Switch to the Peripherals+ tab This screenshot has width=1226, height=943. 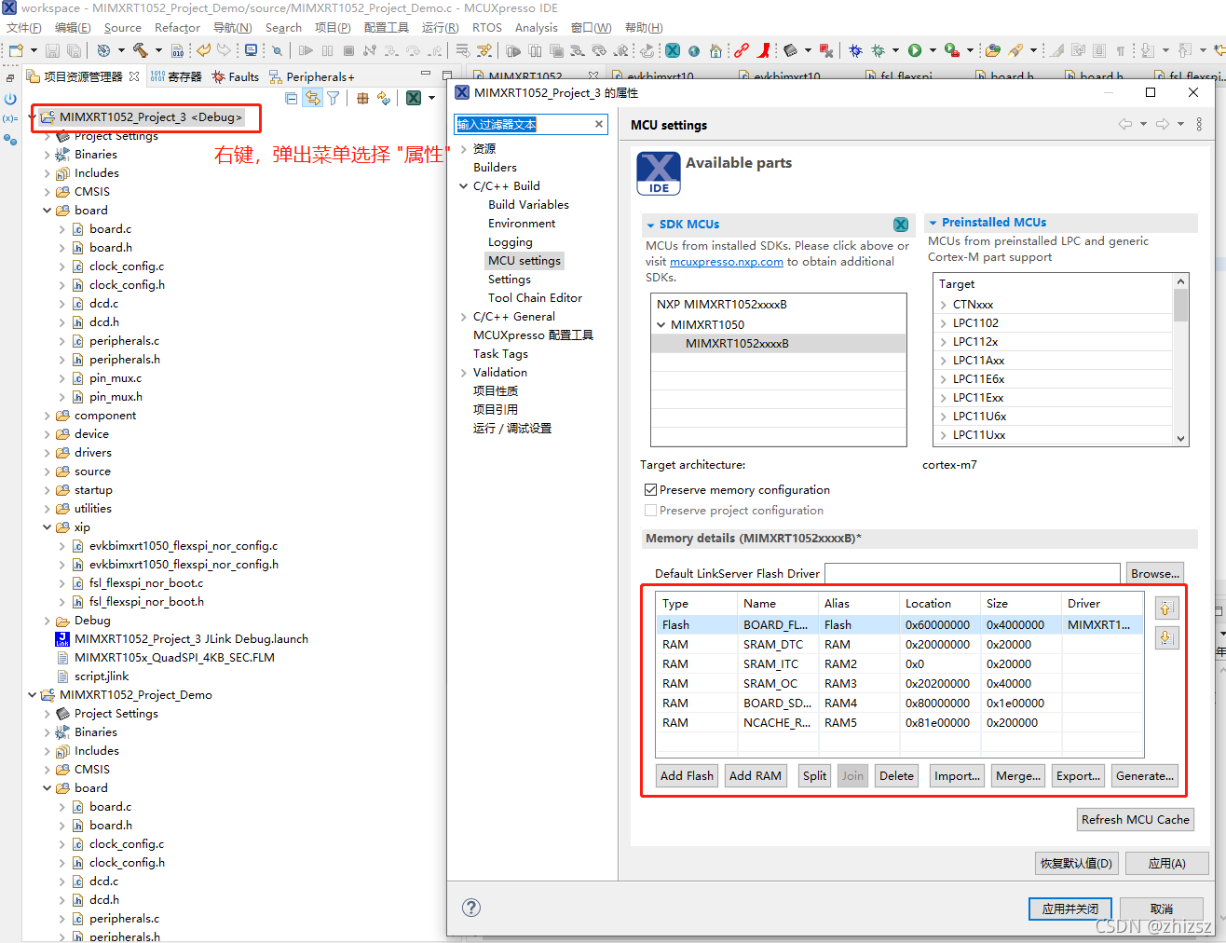pyautogui.click(x=312, y=77)
